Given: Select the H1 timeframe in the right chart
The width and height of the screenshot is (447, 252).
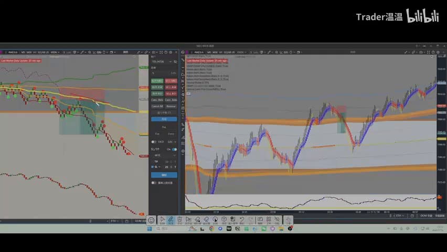Looking at the screenshot, I should (221, 52).
